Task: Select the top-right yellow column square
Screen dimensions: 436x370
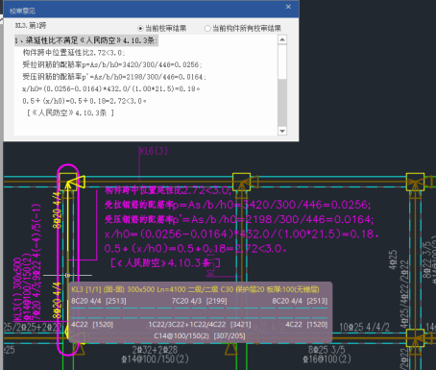Action: coord(415,182)
